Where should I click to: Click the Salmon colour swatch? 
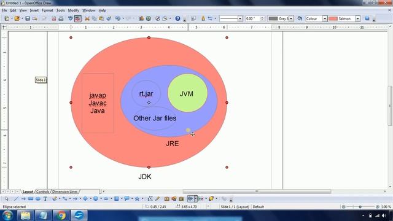coord(333,18)
